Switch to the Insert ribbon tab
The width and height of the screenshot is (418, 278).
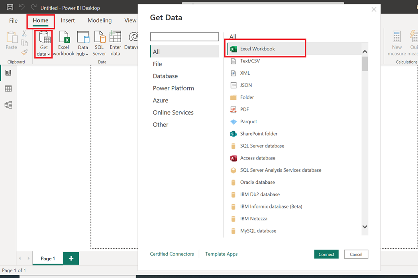(68, 20)
